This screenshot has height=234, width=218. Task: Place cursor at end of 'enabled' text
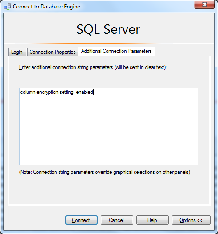(x=93, y=92)
